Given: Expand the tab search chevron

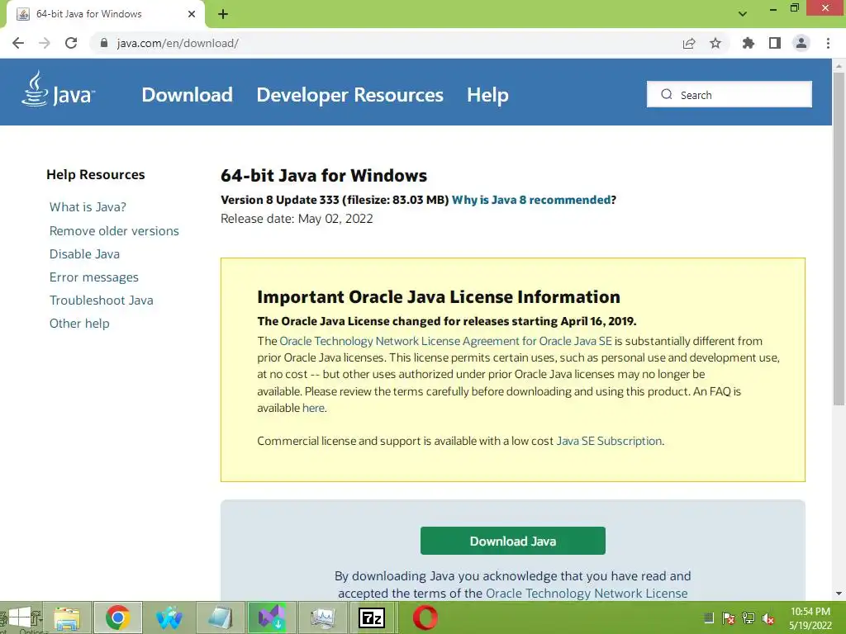Looking at the screenshot, I should click(x=743, y=14).
